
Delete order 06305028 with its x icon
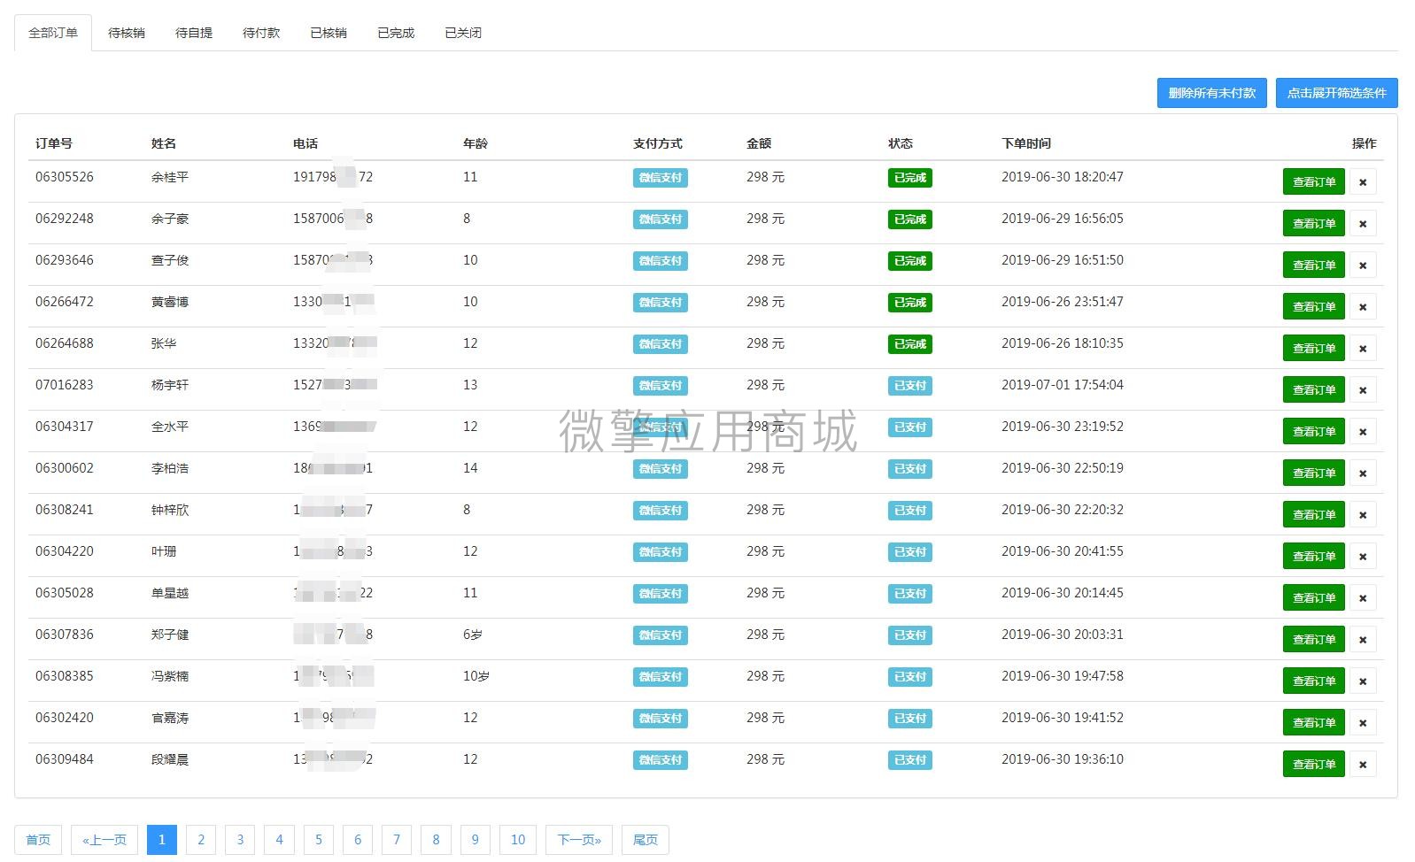[1363, 597]
